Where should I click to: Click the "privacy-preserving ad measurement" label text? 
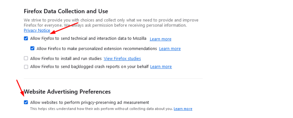(x=89, y=102)
